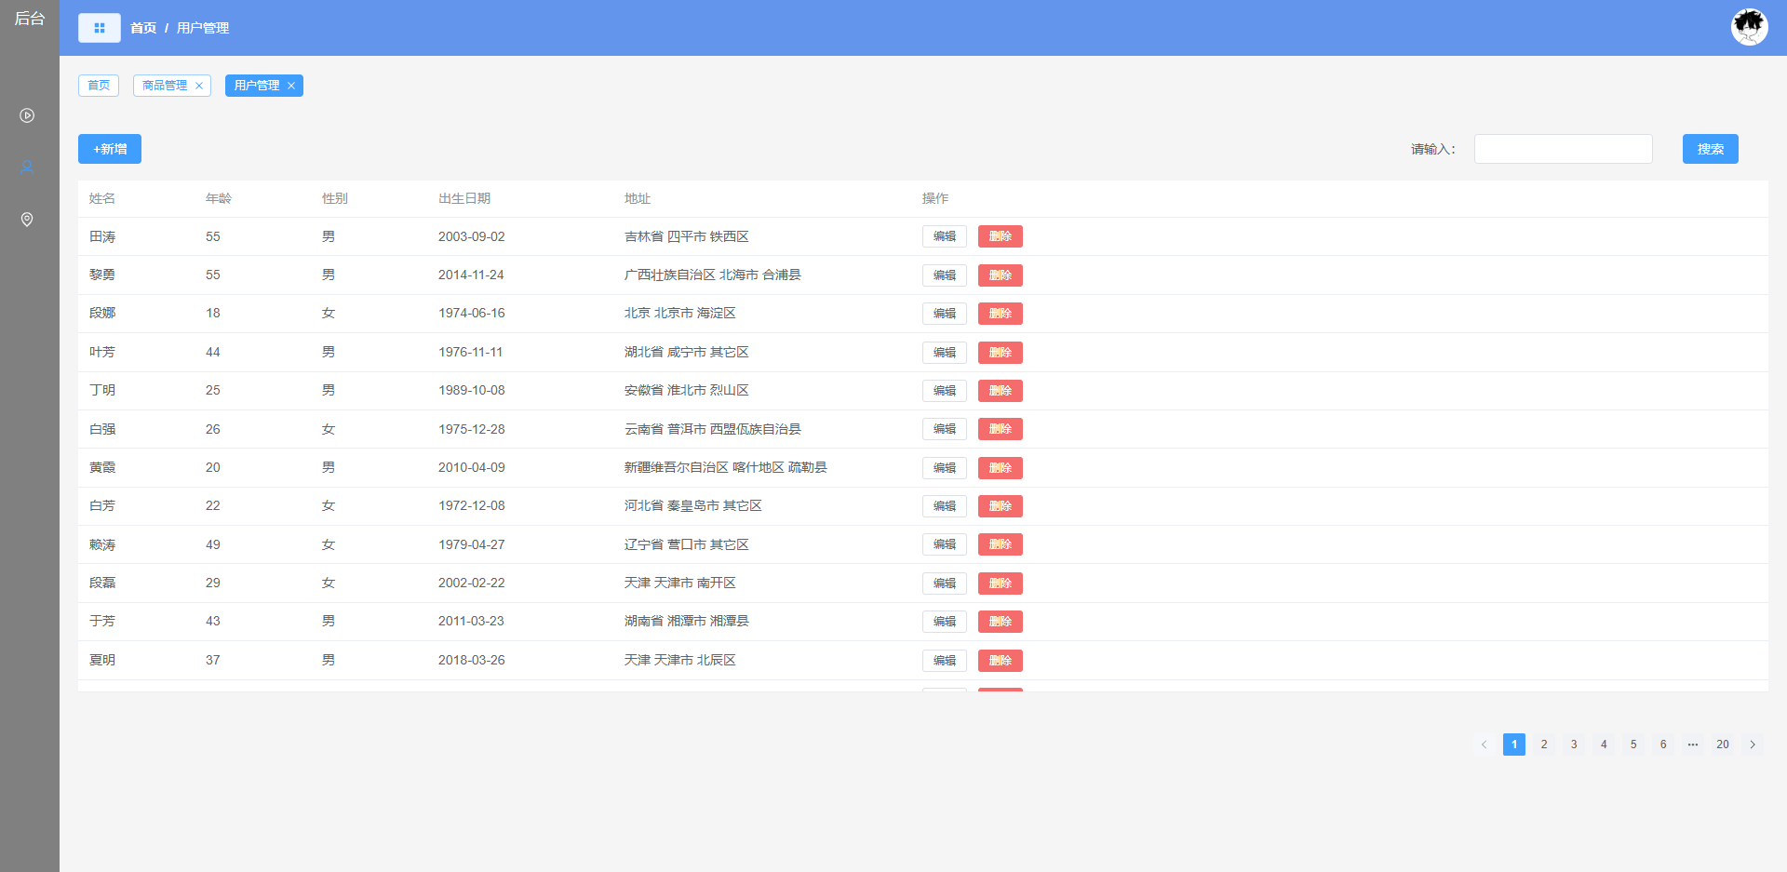The width and height of the screenshot is (1787, 872).
Task: Click the address 北京 北京市 海淀区
Action: coord(680,313)
